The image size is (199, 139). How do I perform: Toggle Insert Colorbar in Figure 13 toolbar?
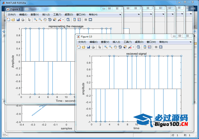point(145,47)
